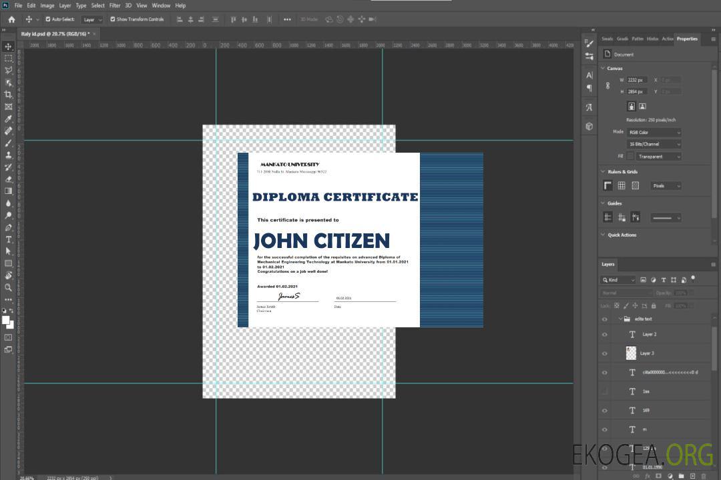The image size is (721, 480).
Task: Open the Window menu
Action: (x=161, y=5)
